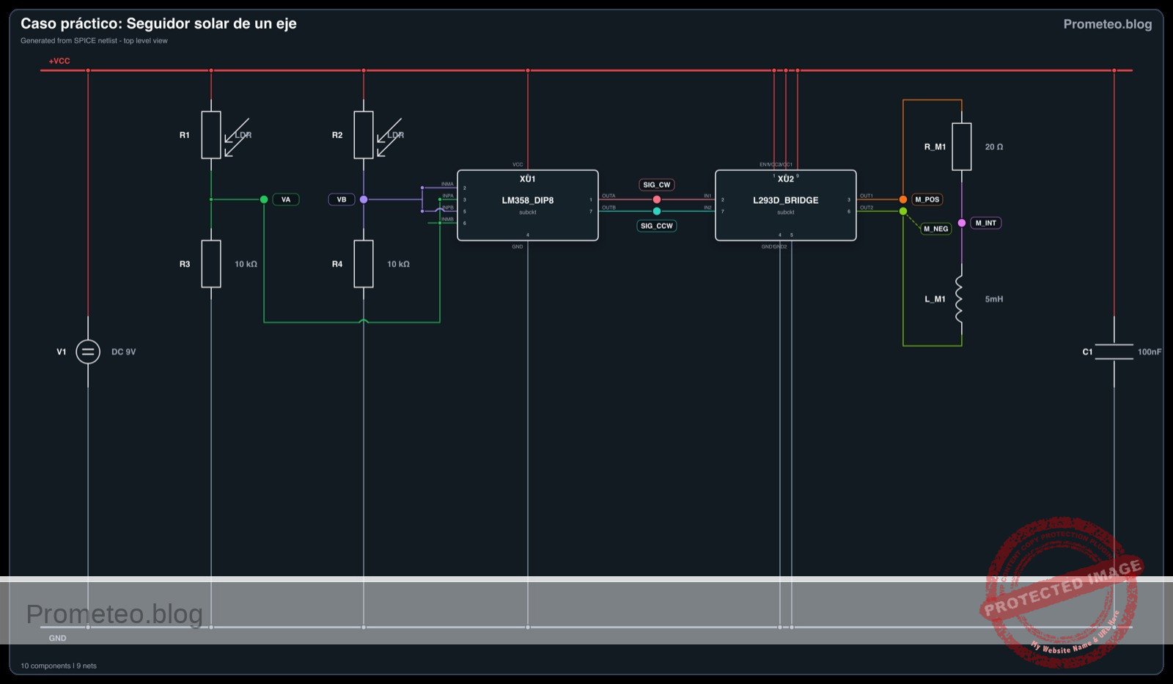Select the L_M1 inductor coil symbol

960,299
